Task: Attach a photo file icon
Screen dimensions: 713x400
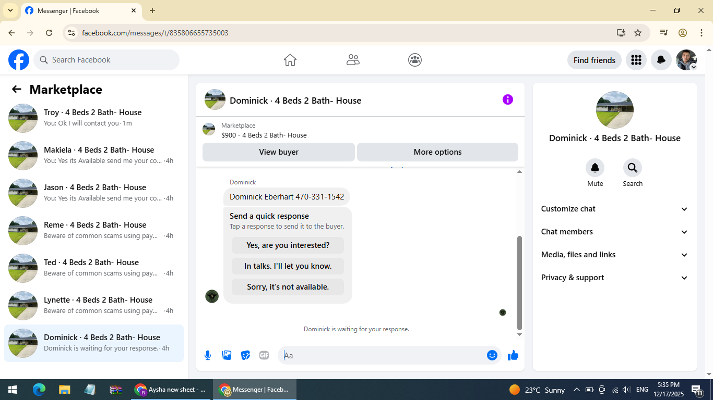Action: [x=227, y=355]
